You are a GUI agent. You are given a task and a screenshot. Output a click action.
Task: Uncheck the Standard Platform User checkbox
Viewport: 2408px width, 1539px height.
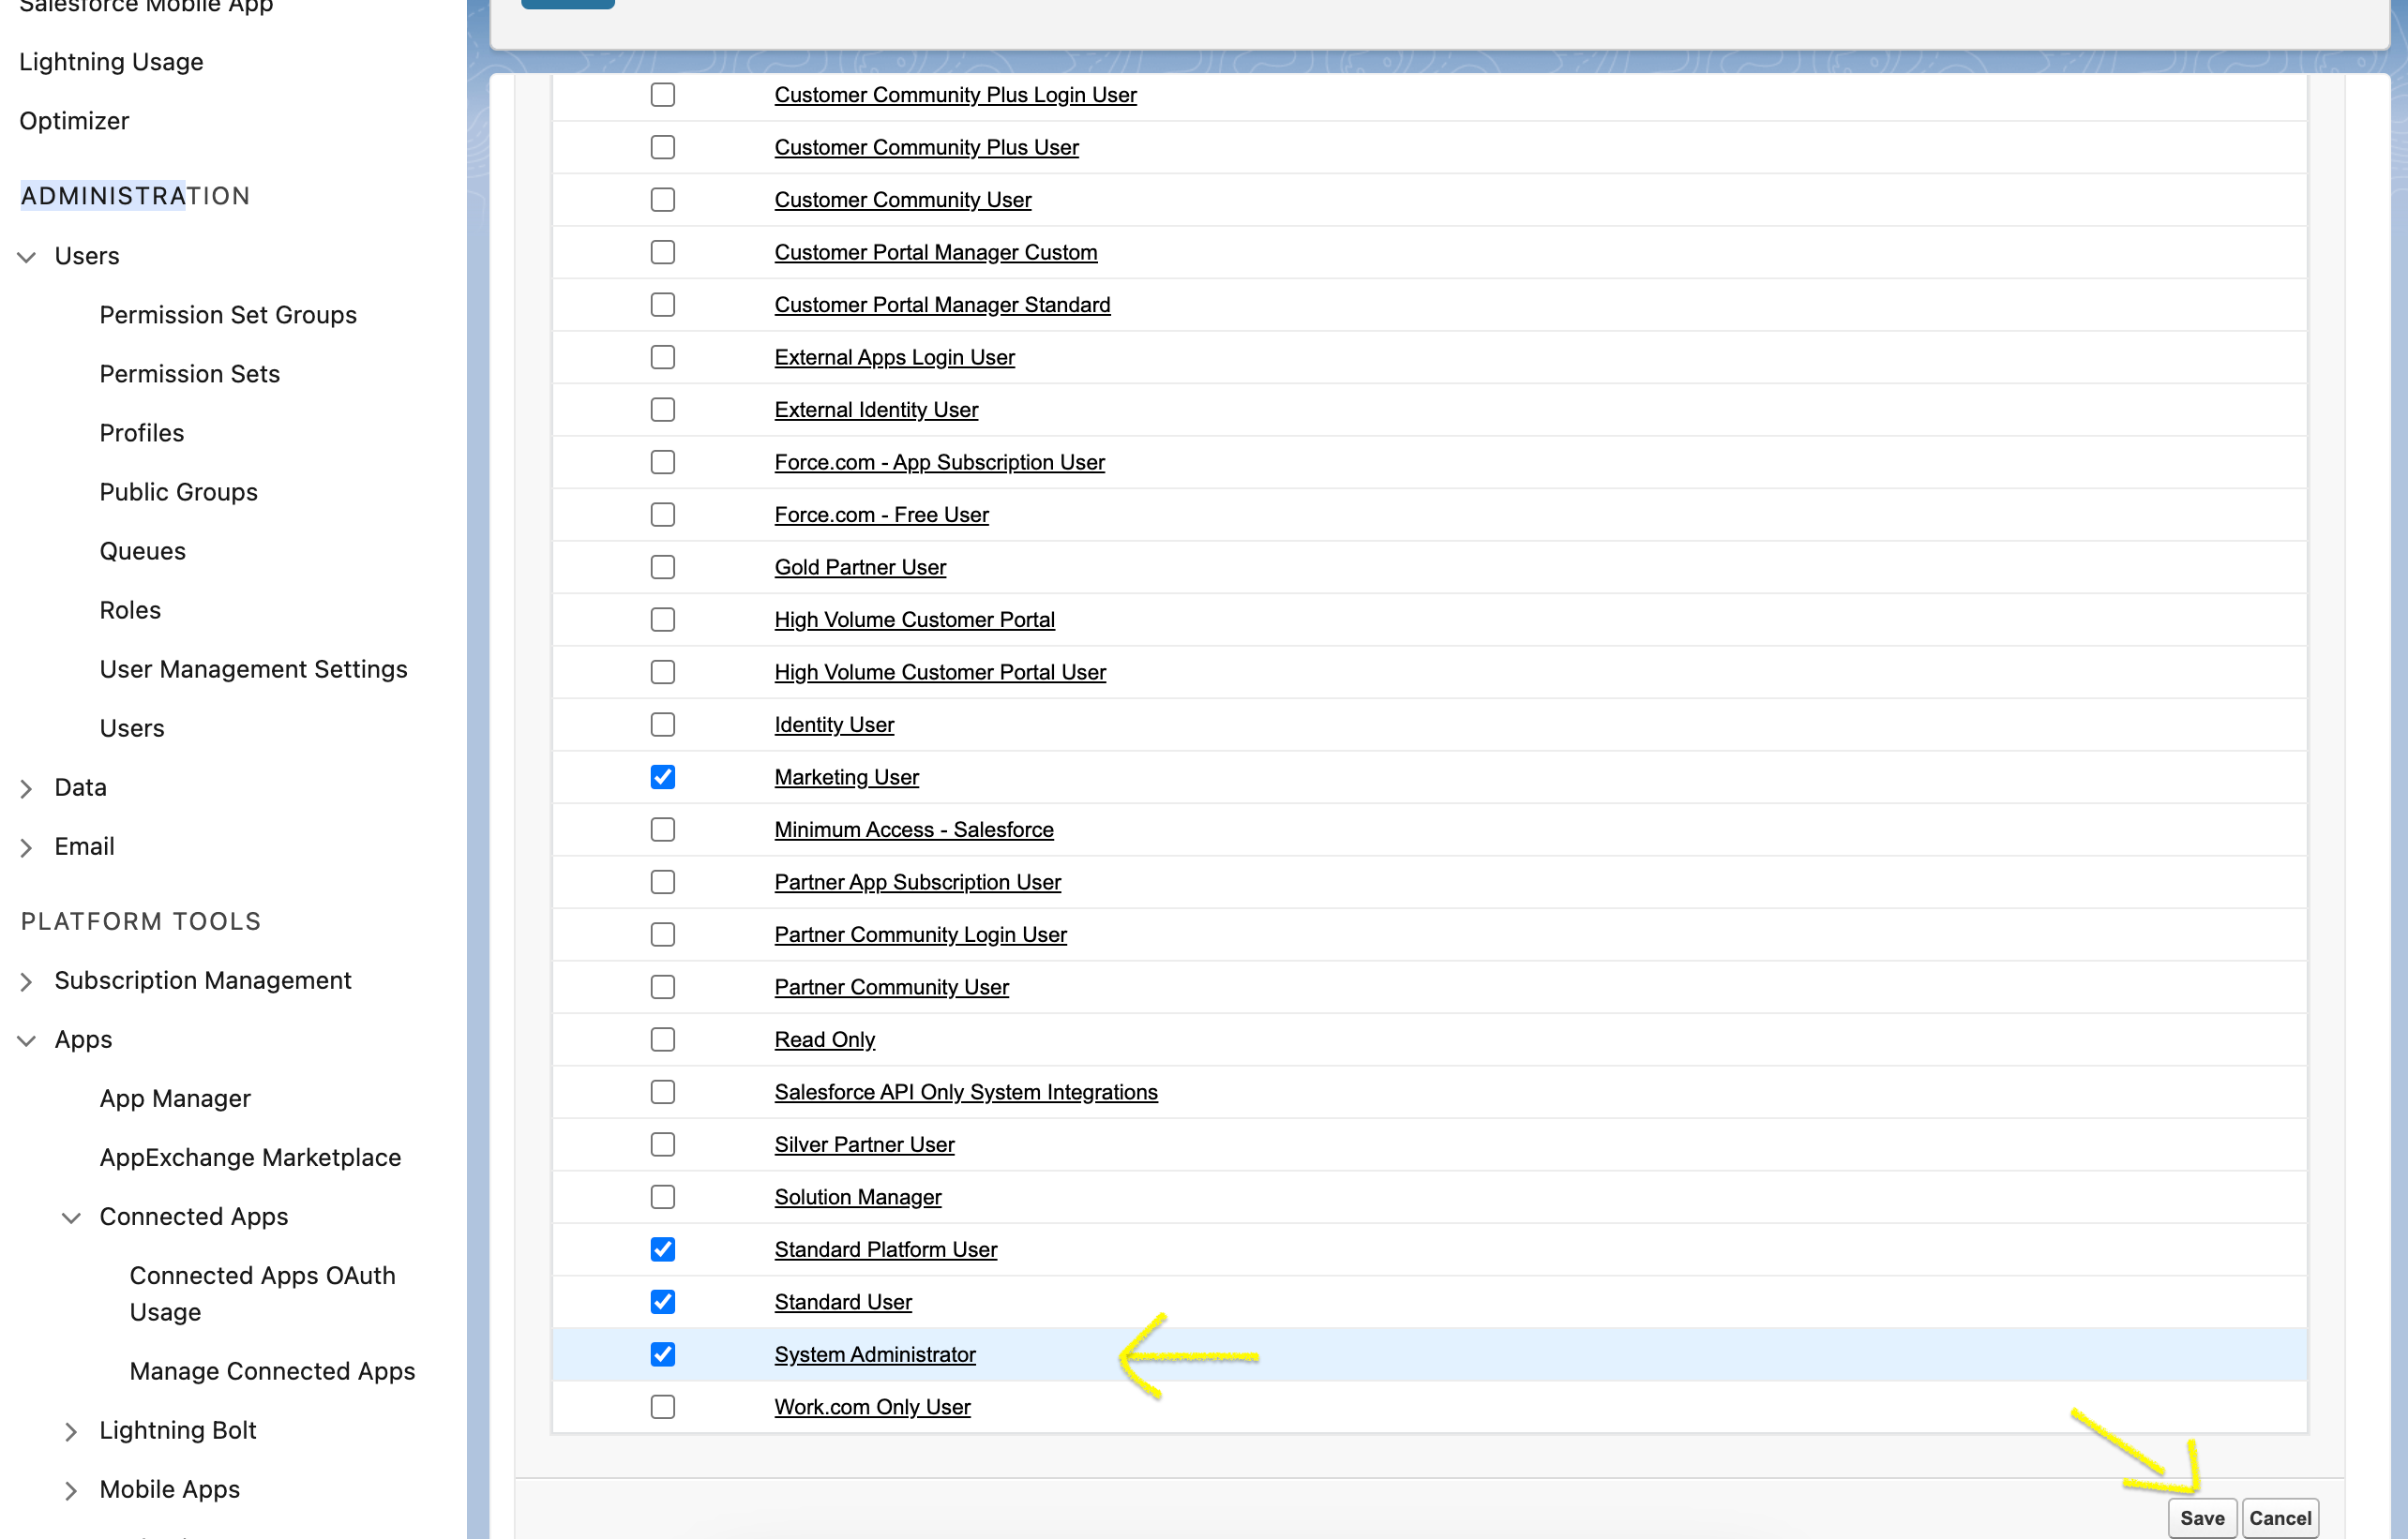tap(663, 1249)
